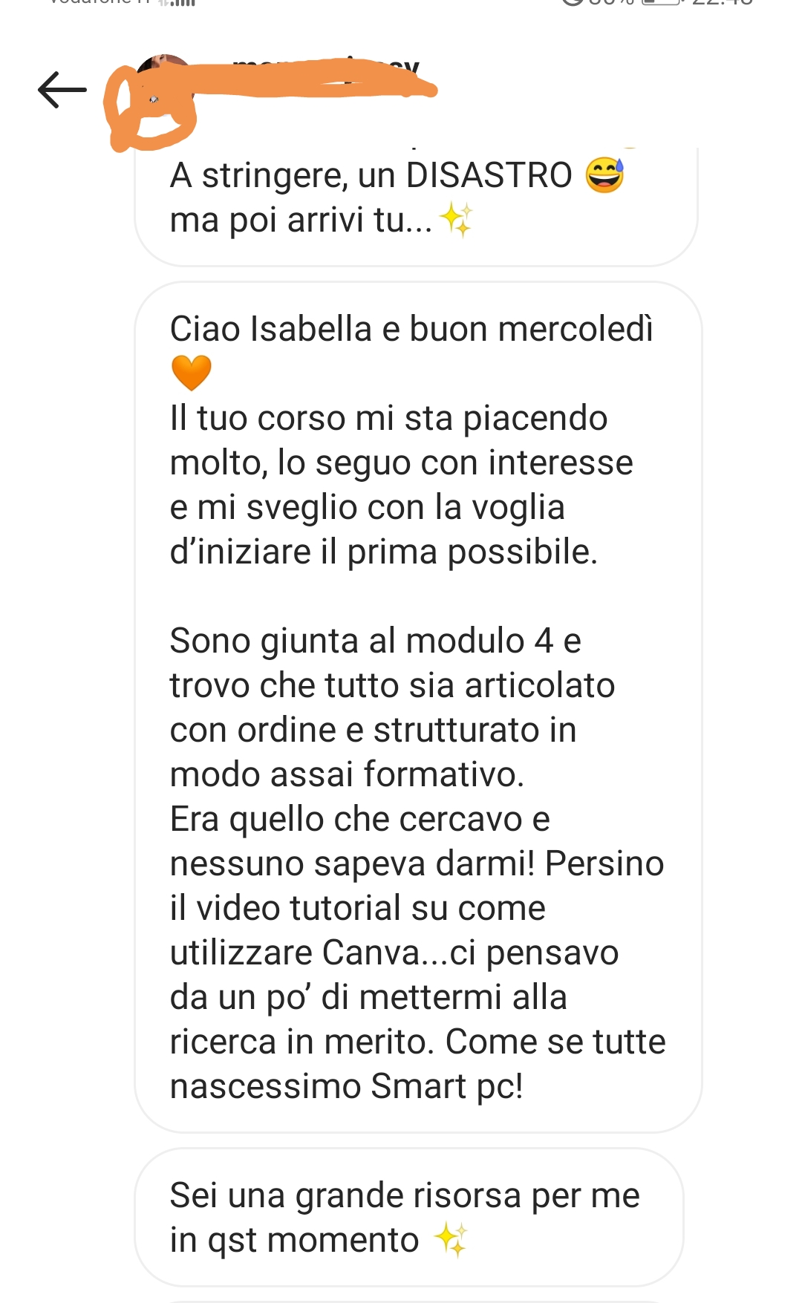Tap the orange heart emoji
802x1303 pixels.
pos(192,373)
